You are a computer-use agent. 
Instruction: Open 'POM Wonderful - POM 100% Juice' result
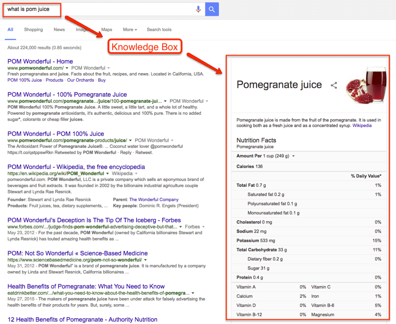(x=56, y=134)
